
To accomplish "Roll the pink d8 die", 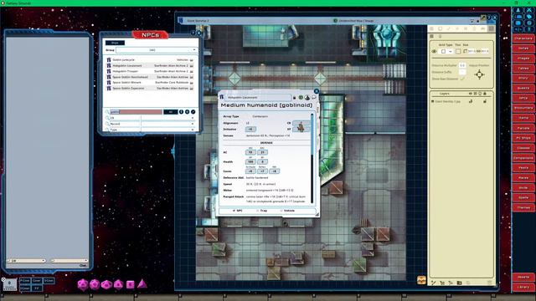I will [118, 284].
